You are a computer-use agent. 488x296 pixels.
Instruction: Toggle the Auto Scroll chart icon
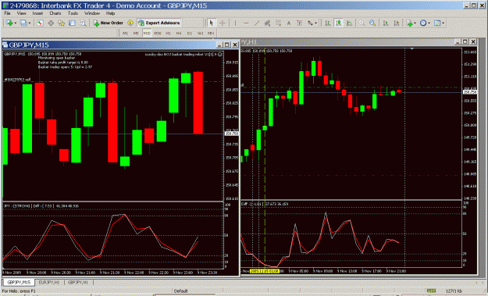coord(386,23)
